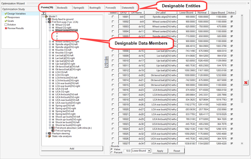Expand the Knuckle CG-left tree node
This screenshot has width=251, height=159.
click(x=50, y=50)
